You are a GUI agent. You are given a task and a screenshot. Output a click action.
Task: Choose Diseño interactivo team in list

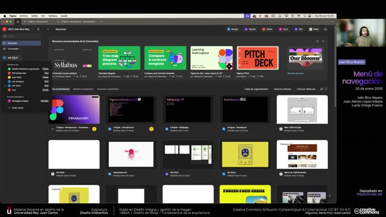(x=28, y=69)
